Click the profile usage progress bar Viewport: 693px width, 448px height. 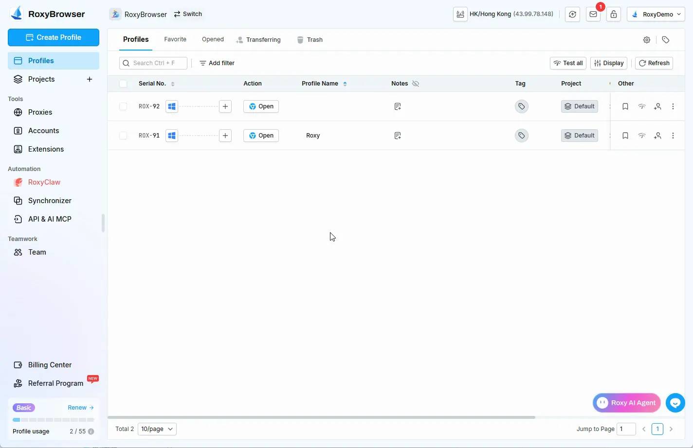pyautogui.click(x=54, y=420)
